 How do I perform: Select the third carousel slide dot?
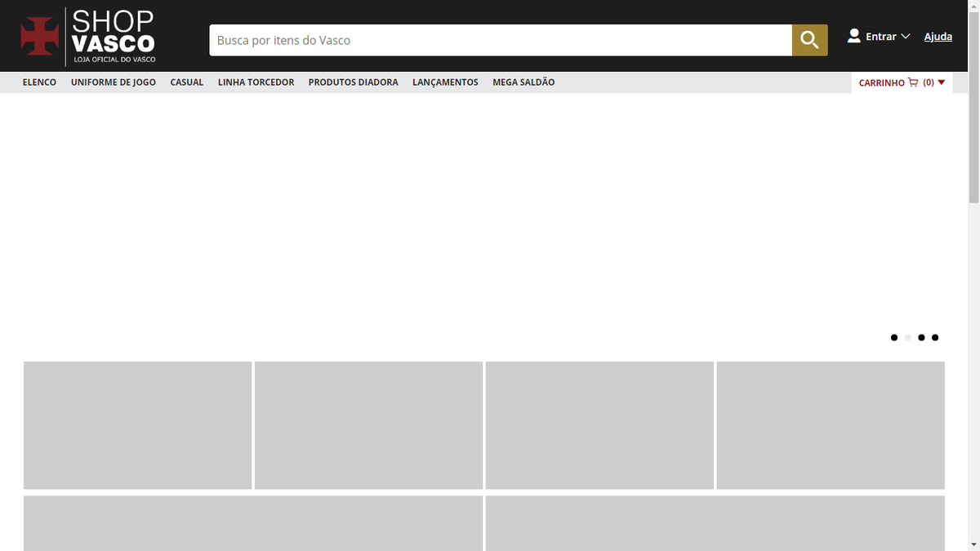(921, 337)
